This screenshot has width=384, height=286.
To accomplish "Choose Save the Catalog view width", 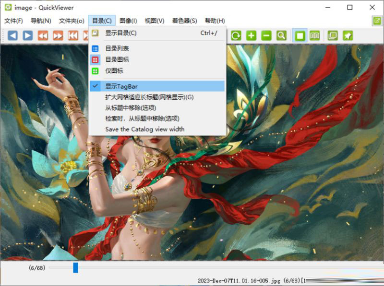I will pos(157,129).
